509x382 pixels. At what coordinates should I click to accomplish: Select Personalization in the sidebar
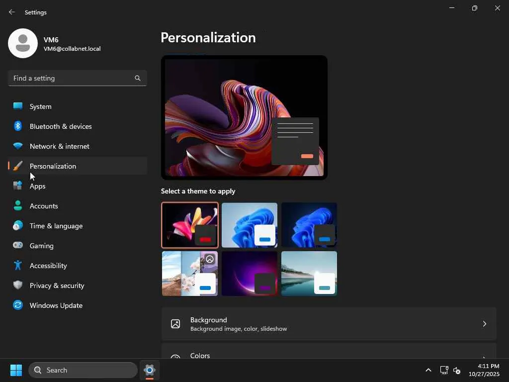(53, 166)
